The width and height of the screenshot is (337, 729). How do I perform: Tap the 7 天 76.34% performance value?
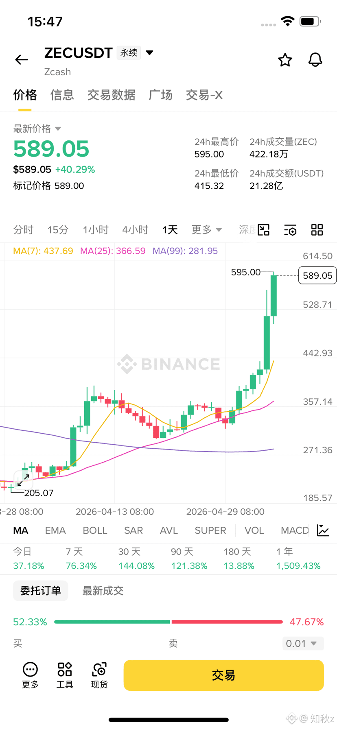(81, 566)
